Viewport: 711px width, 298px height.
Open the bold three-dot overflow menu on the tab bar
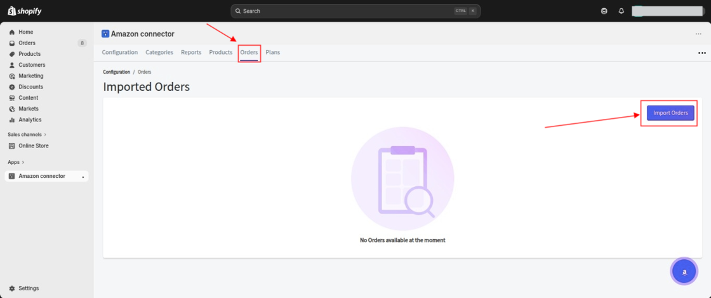click(702, 53)
